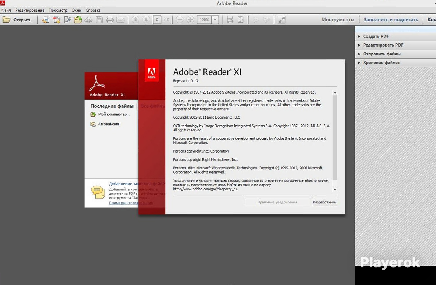Expand the Хранение файлов section
This screenshot has width=436, height=285.
pos(395,63)
